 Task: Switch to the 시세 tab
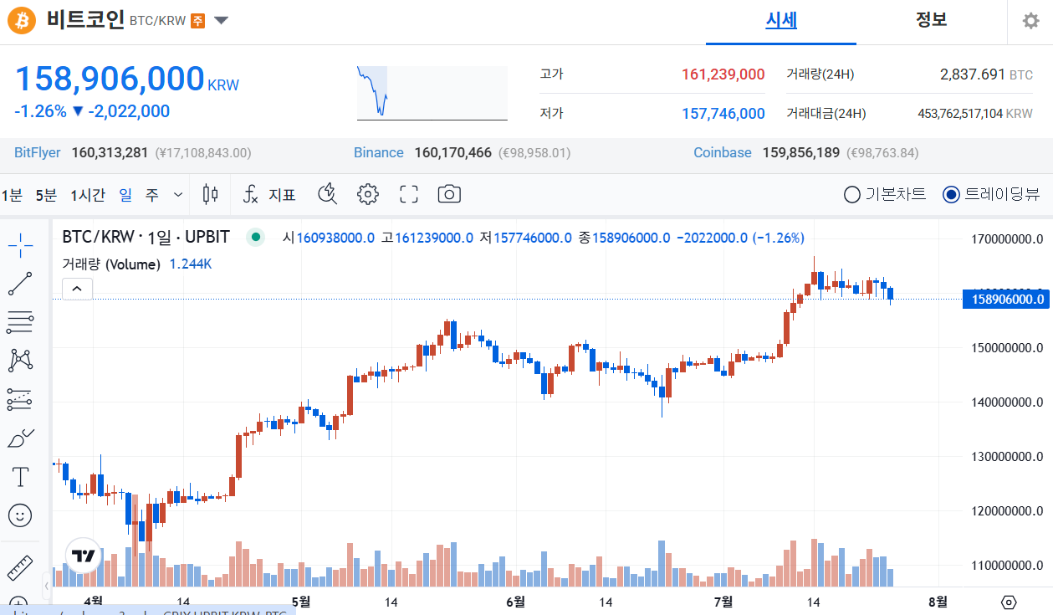pyautogui.click(x=781, y=20)
